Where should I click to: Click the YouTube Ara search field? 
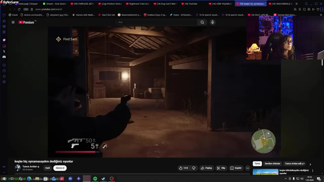click(x=157, y=22)
